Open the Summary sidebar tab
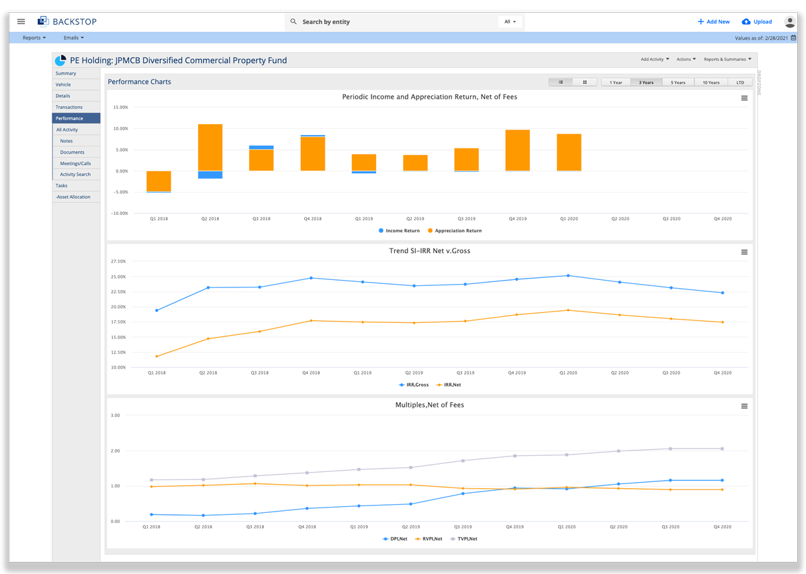The image size is (806, 574). click(x=76, y=73)
